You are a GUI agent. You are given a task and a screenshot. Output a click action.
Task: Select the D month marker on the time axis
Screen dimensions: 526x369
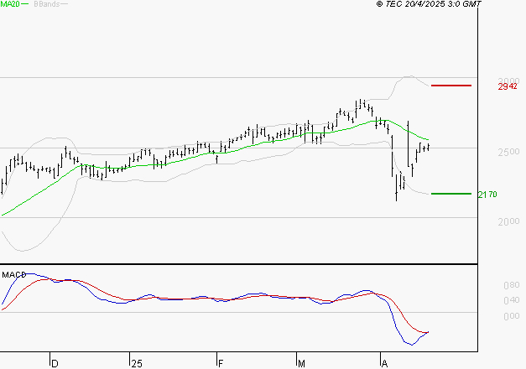tap(55, 363)
